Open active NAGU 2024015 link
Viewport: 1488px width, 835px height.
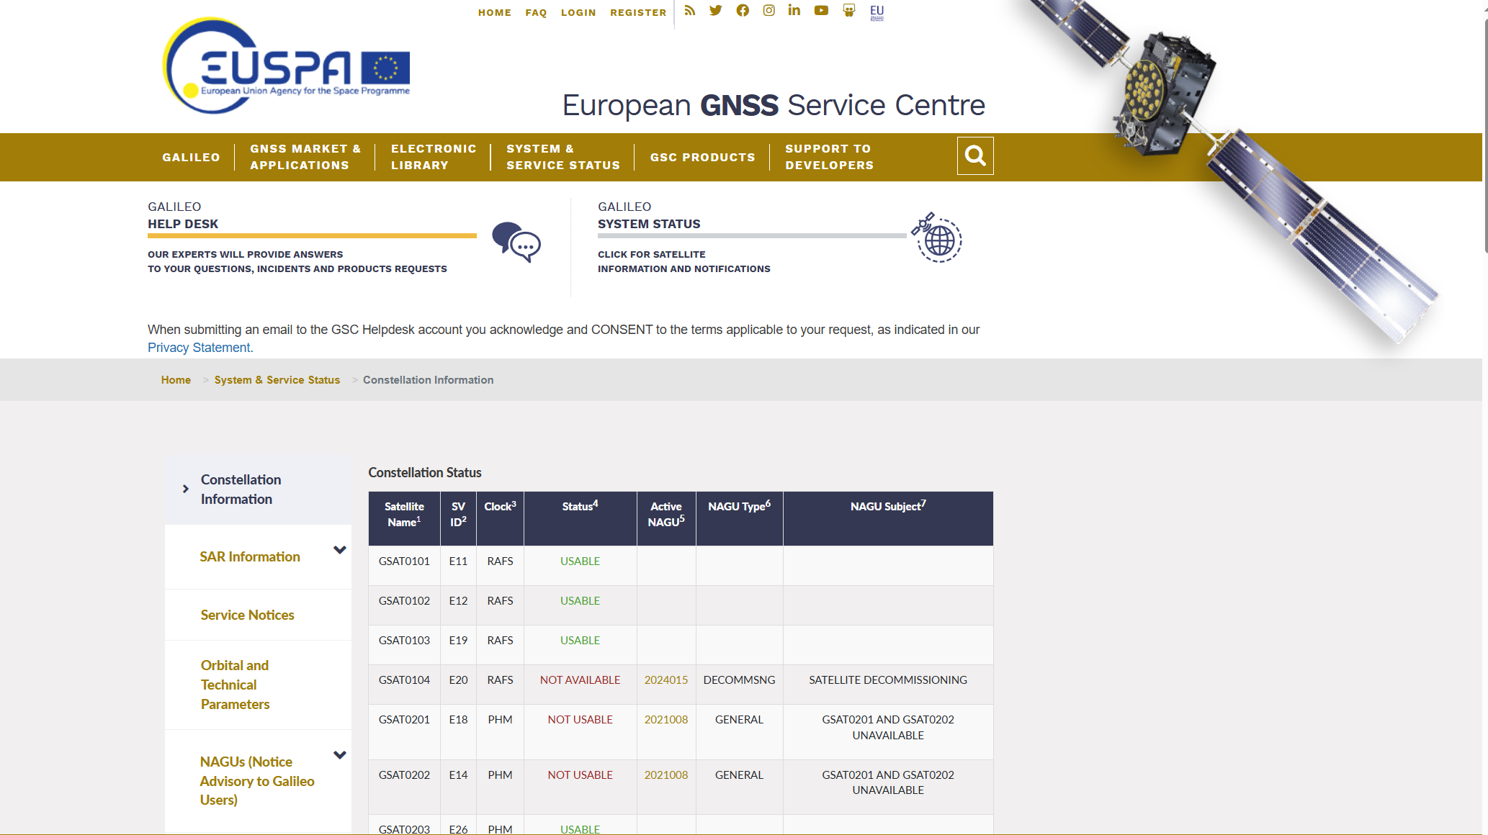tap(665, 680)
